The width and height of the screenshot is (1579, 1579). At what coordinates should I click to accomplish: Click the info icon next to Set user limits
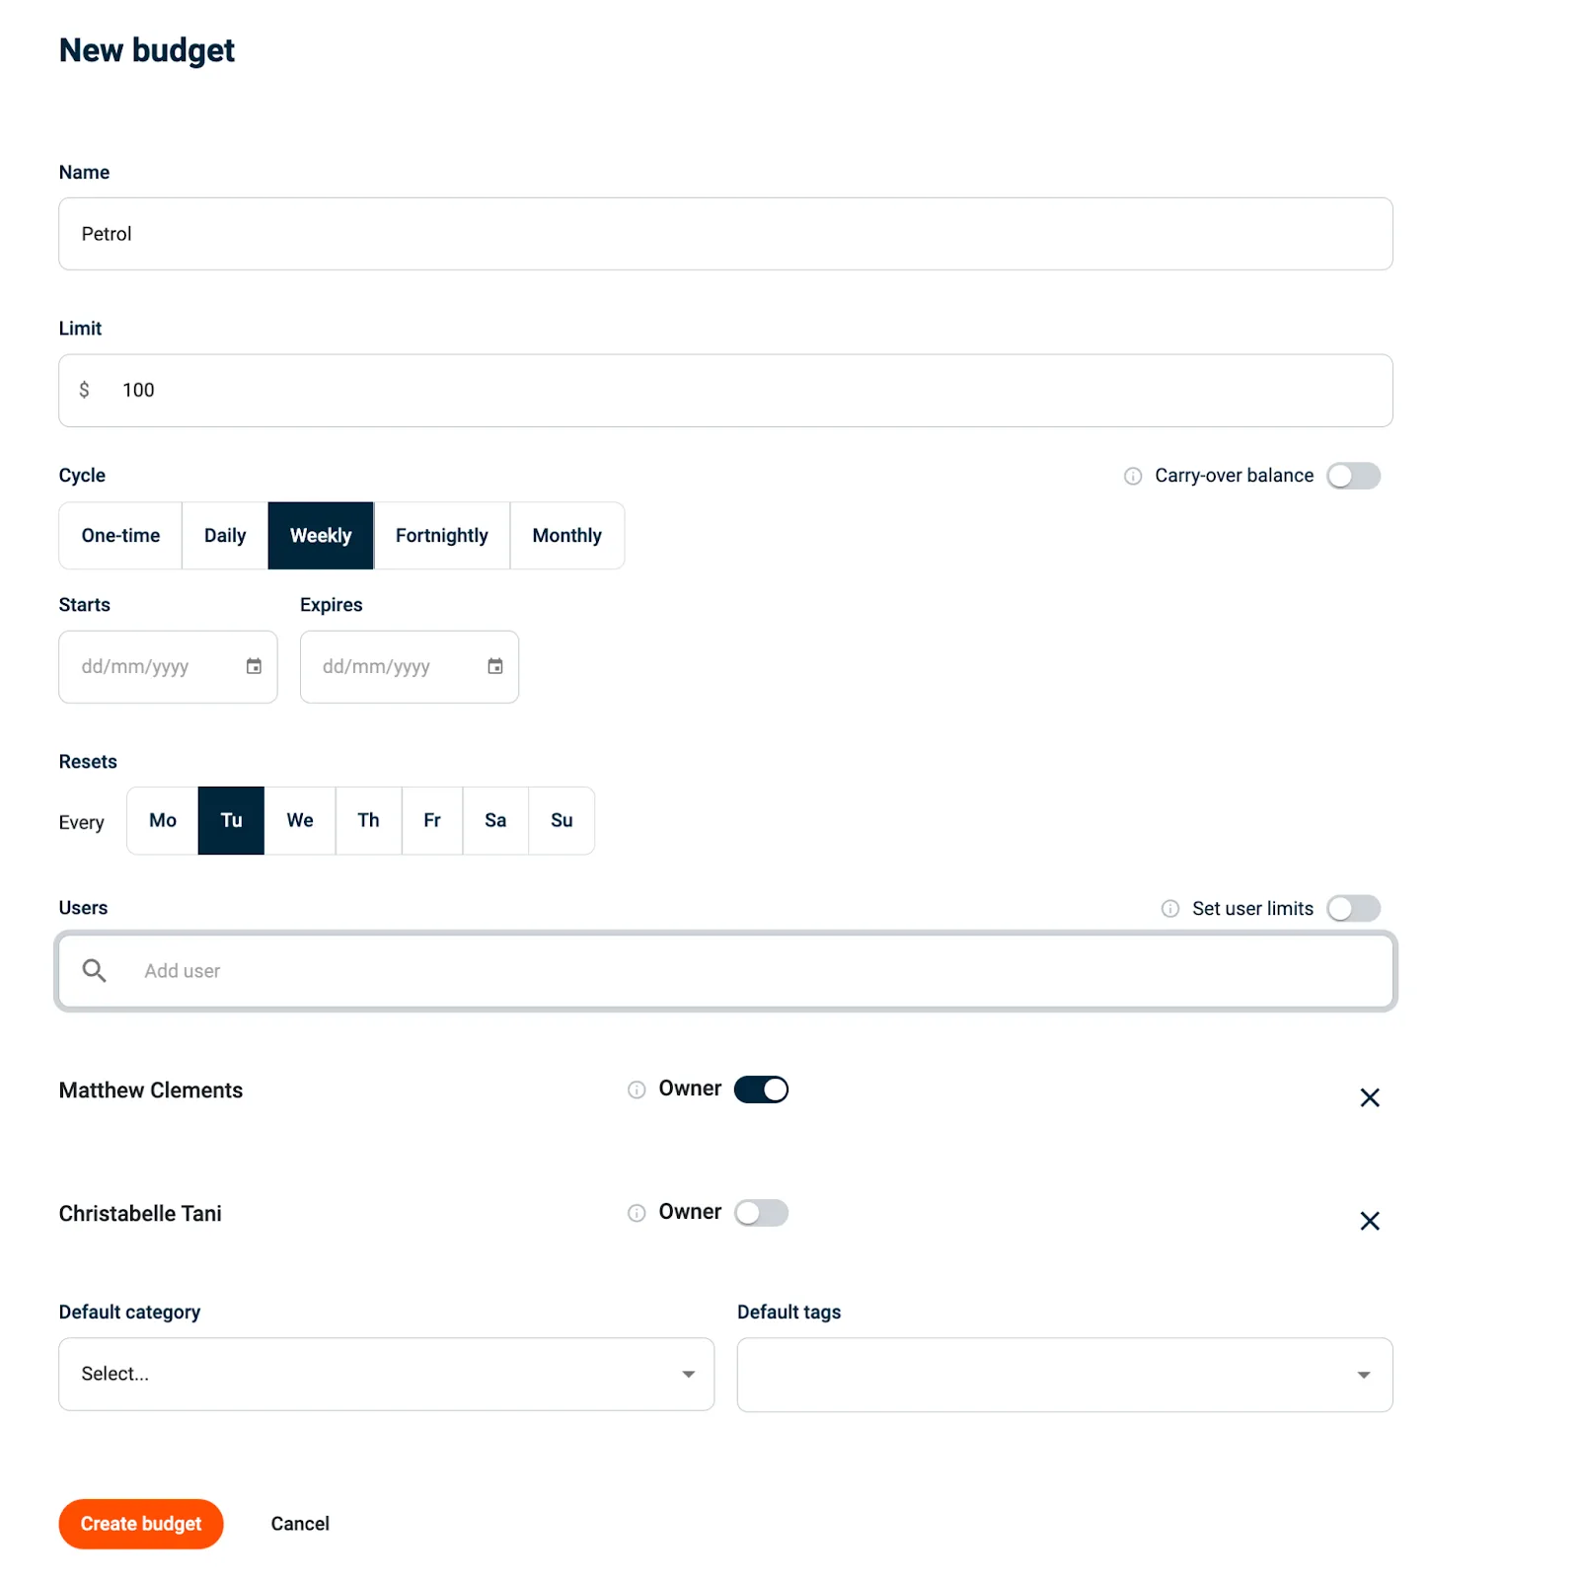click(1170, 908)
